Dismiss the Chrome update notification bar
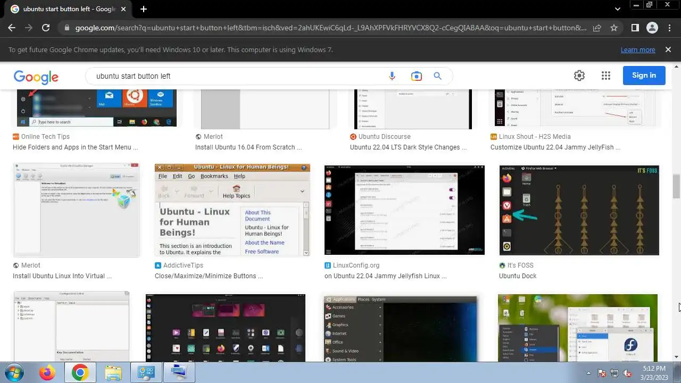Viewport: 681px width, 383px height. click(668, 49)
